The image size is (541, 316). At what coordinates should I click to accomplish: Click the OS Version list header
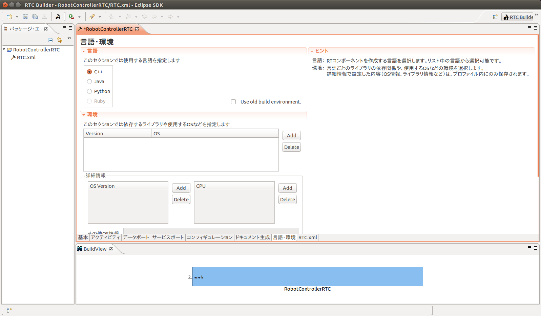128,186
